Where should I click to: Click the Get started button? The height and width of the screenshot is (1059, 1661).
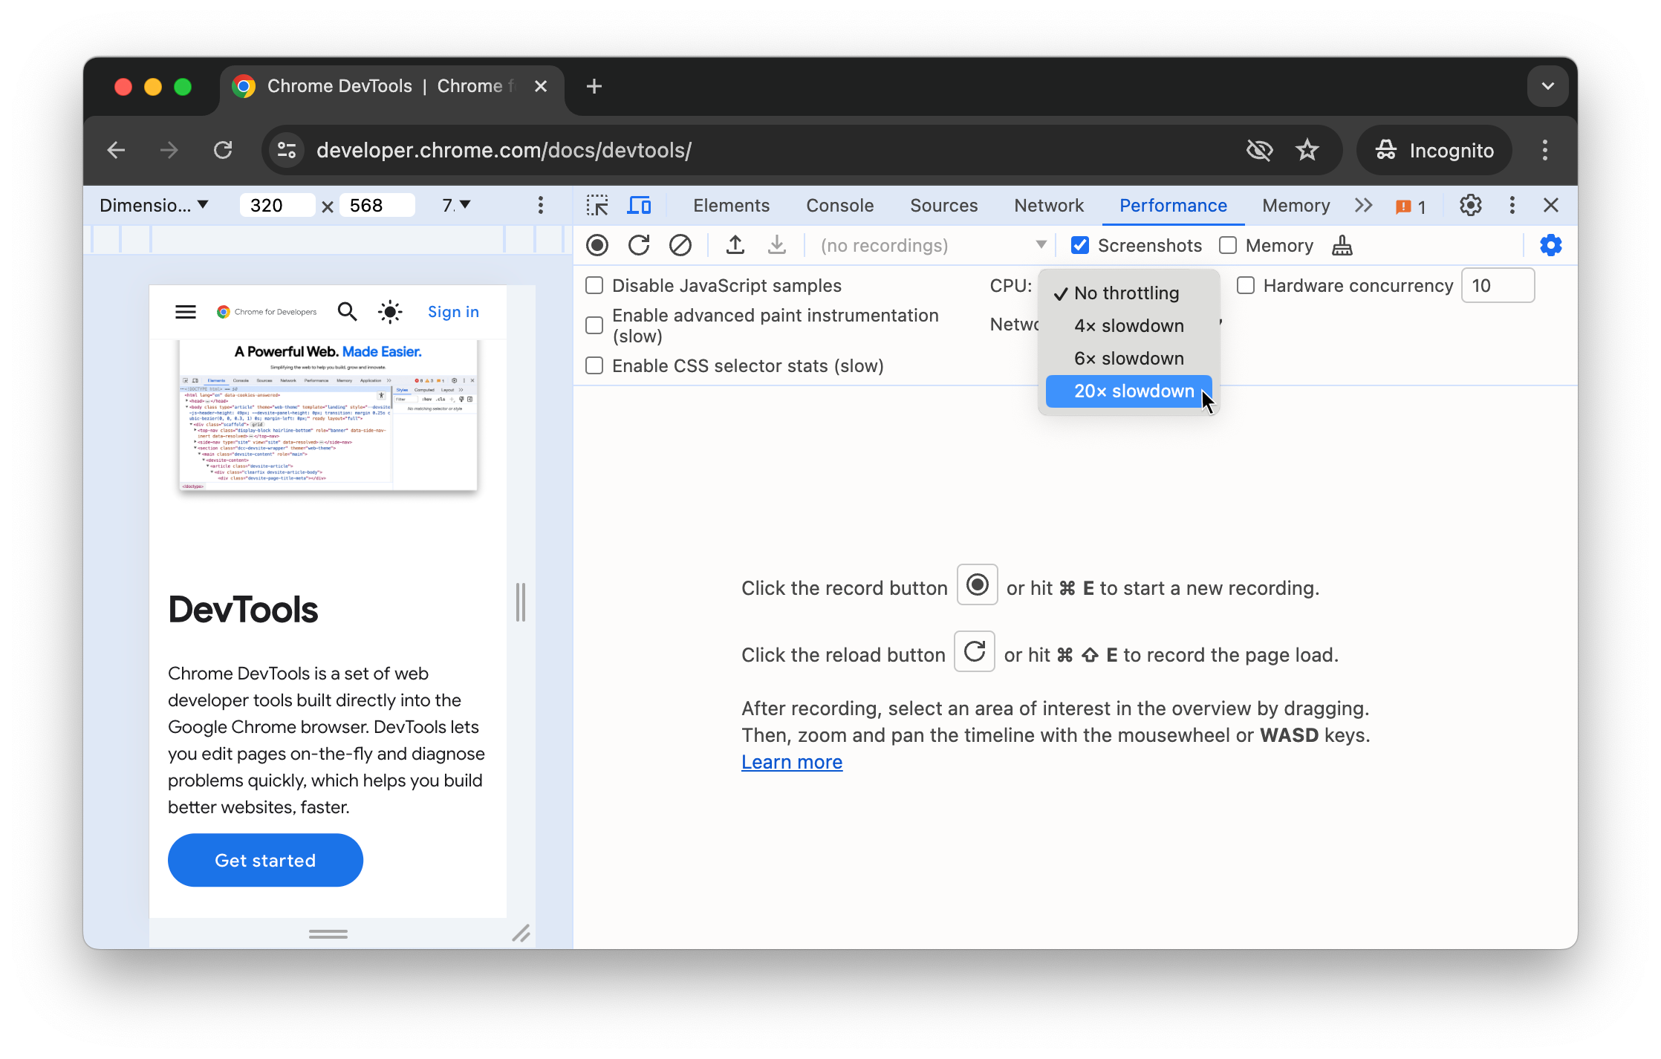point(265,861)
